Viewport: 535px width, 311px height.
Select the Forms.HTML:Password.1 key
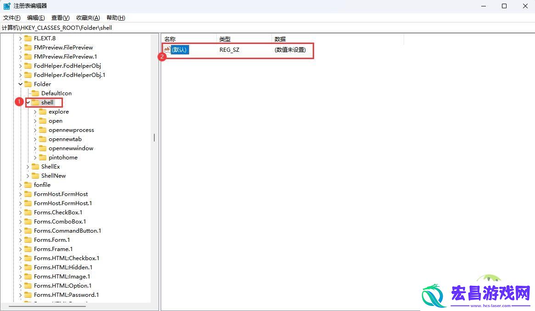click(66, 295)
